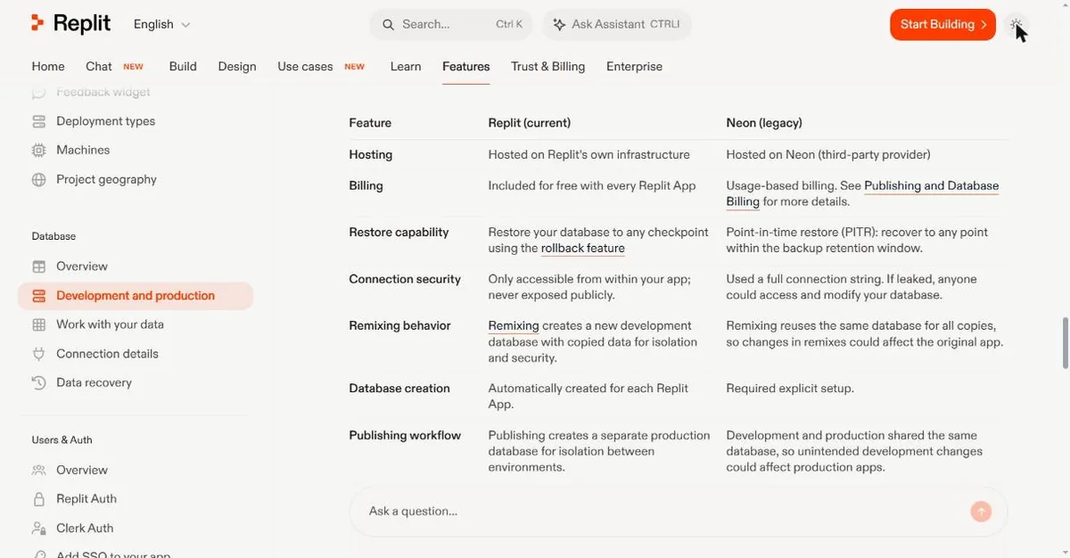Go to the Home tab
The image size is (1070, 558).
click(x=48, y=67)
